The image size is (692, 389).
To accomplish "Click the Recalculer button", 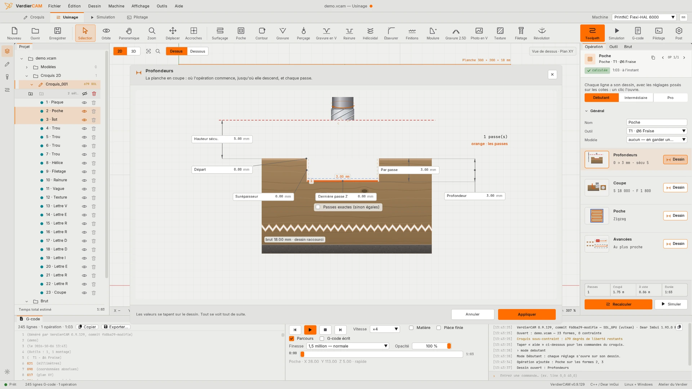I will (618, 304).
